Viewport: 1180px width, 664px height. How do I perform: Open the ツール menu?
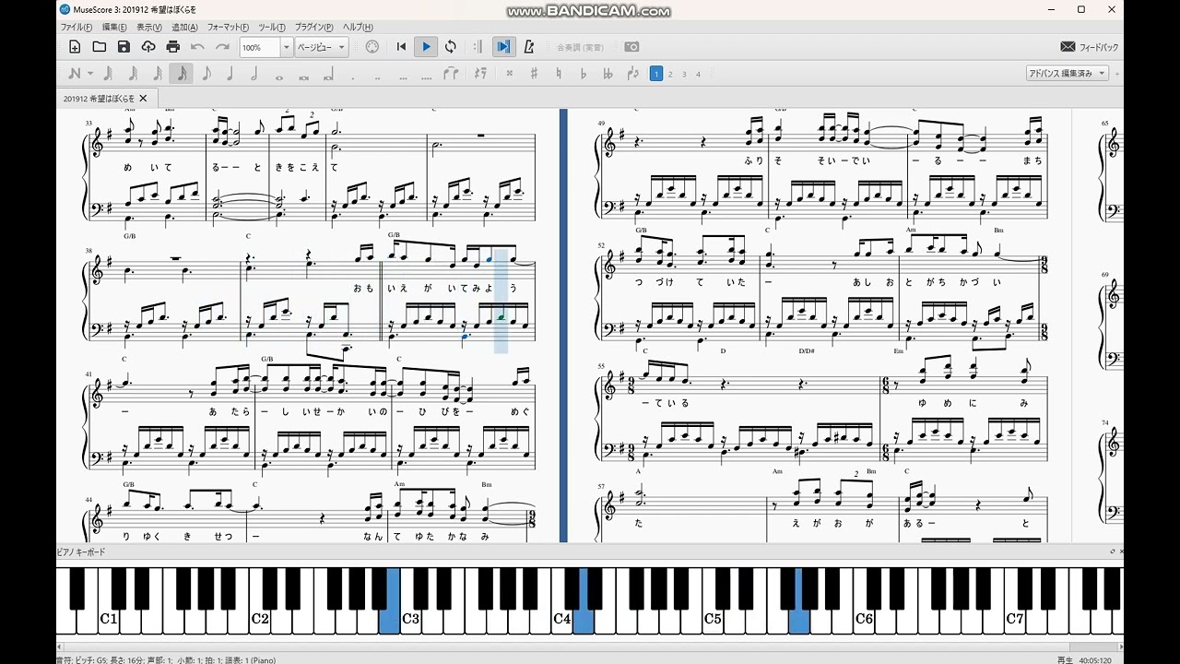click(x=271, y=28)
